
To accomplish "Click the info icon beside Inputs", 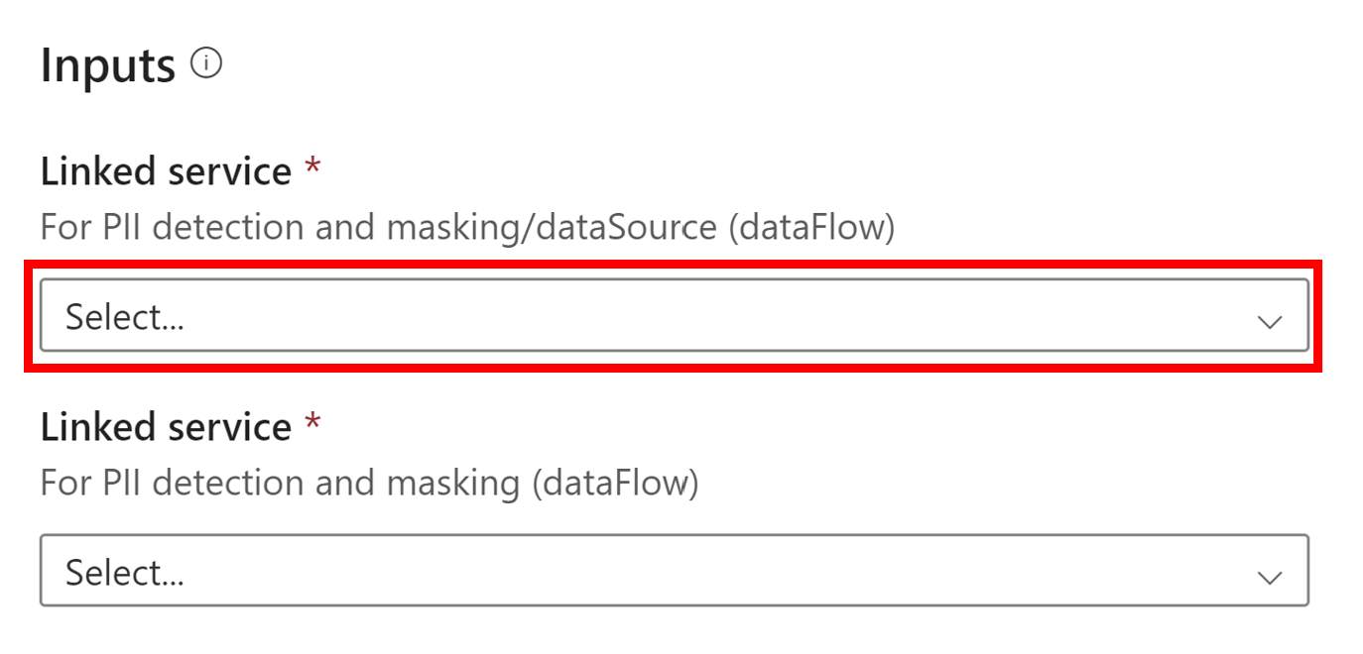I will (206, 65).
